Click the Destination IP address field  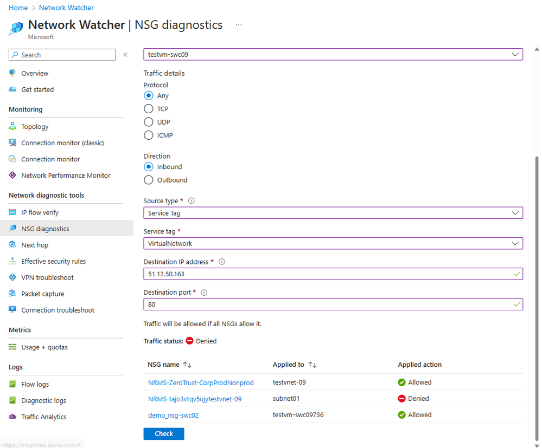click(x=333, y=274)
